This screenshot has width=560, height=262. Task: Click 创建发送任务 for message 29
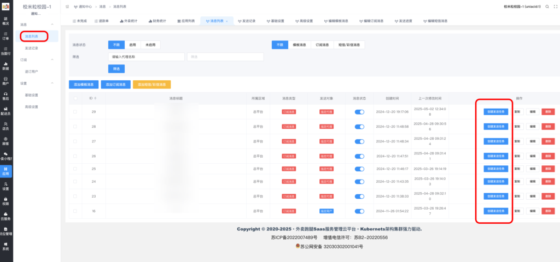[x=495, y=112]
